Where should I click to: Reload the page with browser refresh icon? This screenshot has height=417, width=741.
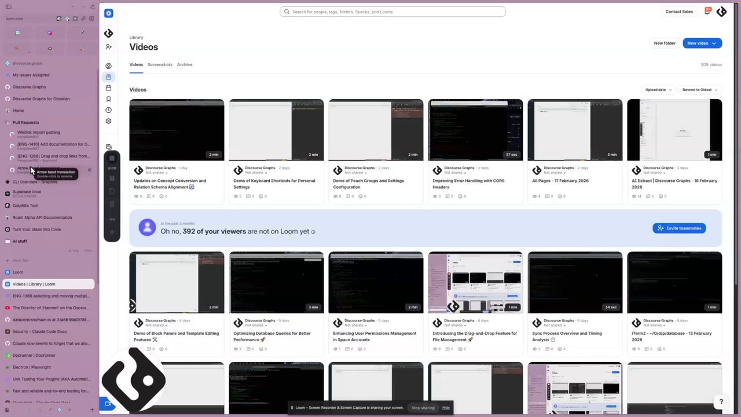pyautogui.click(x=93, y=7)
